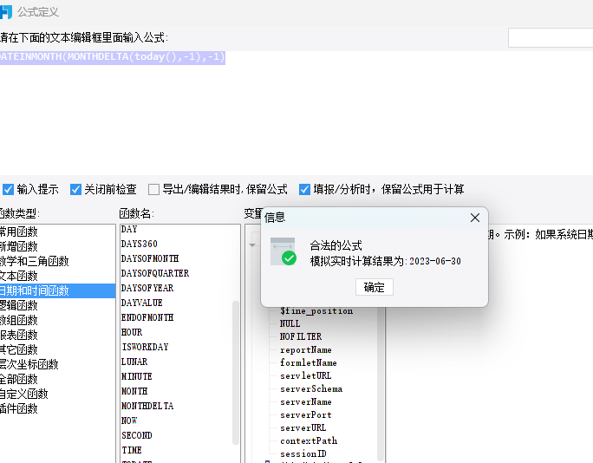Select reportName variable
The image size is (593, 463).
click(x=305, y=350)
